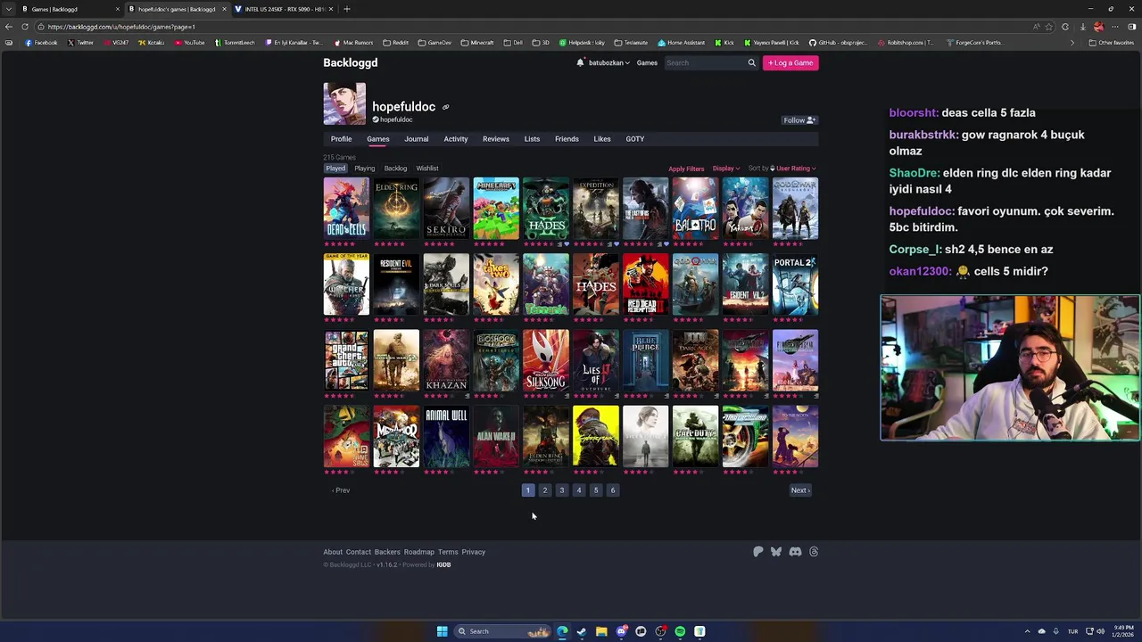
Task: Reload the page with the refresh icon
Action: click(24, 27)
